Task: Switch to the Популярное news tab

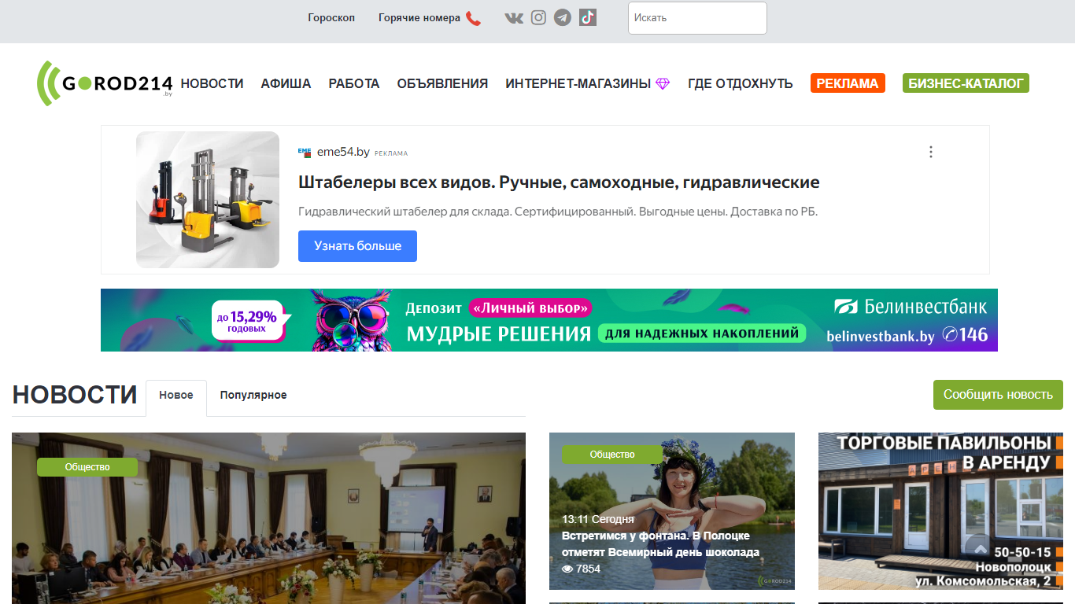Action: [x=253, y=396]
